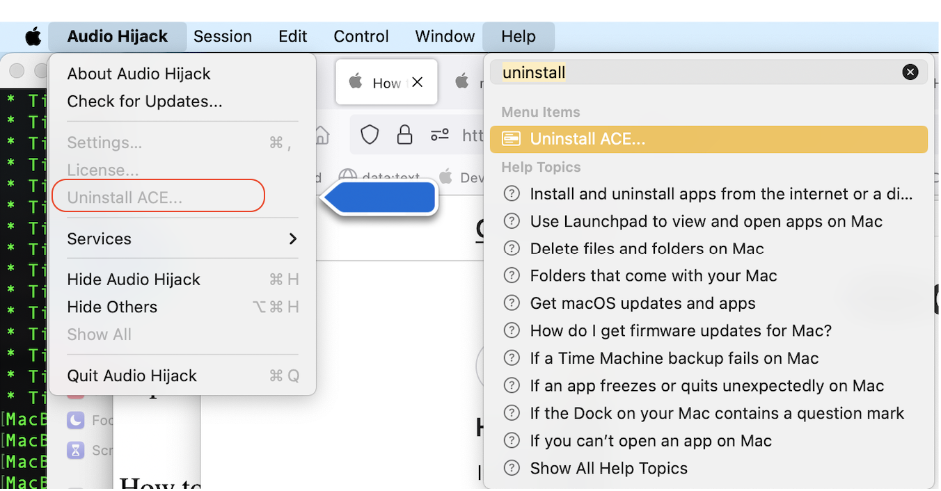Click the padlock site security icon
This screenshot has height=491, width=941.
click(x=404, y=134)
